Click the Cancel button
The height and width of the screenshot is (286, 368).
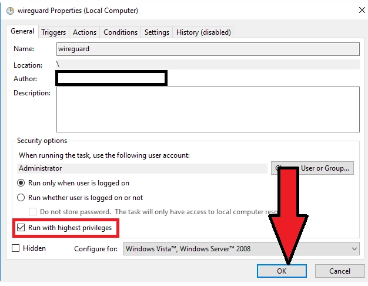coord(339,271)
